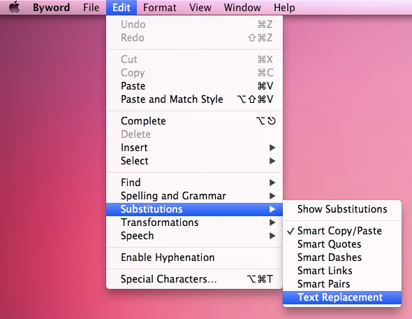Open the Window menu
412x319 pixels.
(x=242, y=8)
